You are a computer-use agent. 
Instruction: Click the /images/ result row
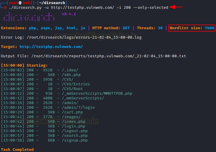pos(41,117)
